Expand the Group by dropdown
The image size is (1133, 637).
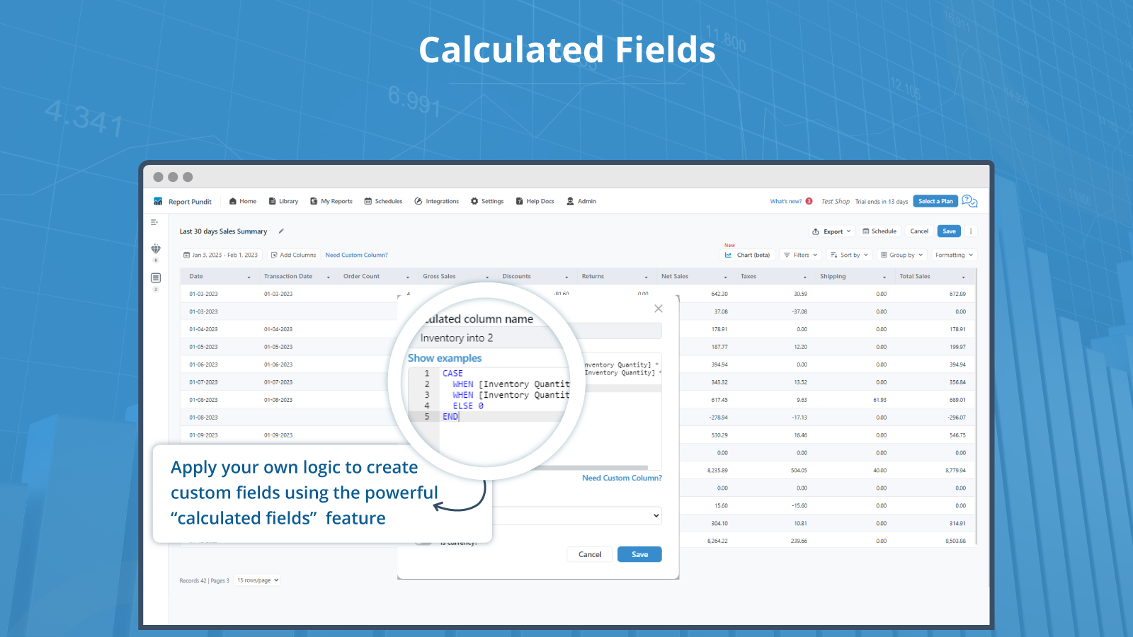pos(902,255)
